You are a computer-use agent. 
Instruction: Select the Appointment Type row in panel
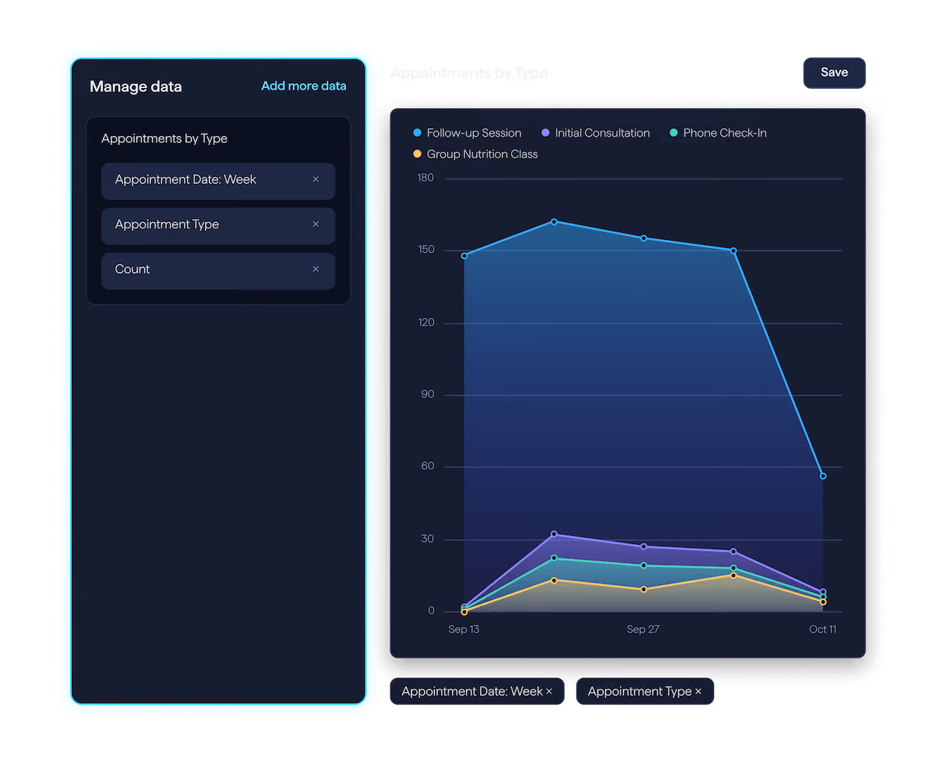(218, 226)
